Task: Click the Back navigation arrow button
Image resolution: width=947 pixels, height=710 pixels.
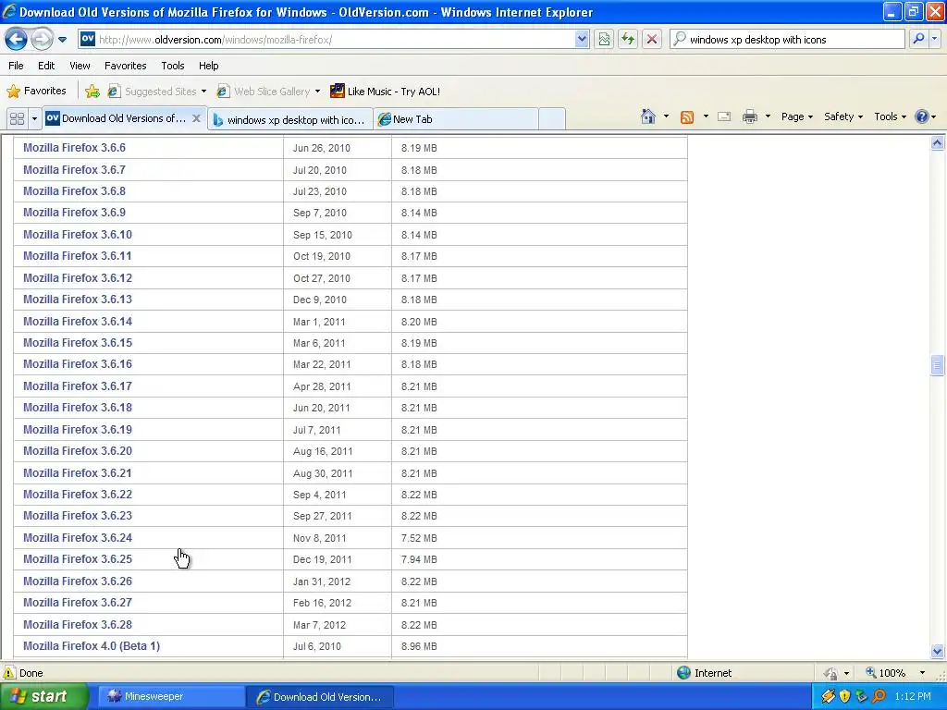Action: pos(17,39)
